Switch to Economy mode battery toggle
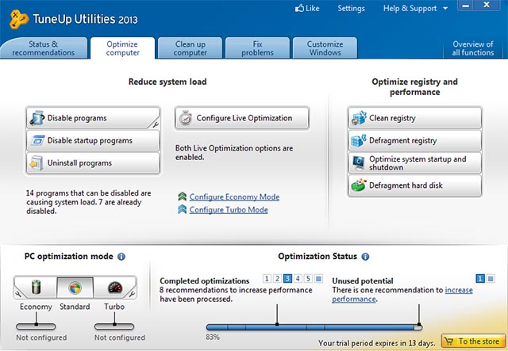 [x=36, y=288]
